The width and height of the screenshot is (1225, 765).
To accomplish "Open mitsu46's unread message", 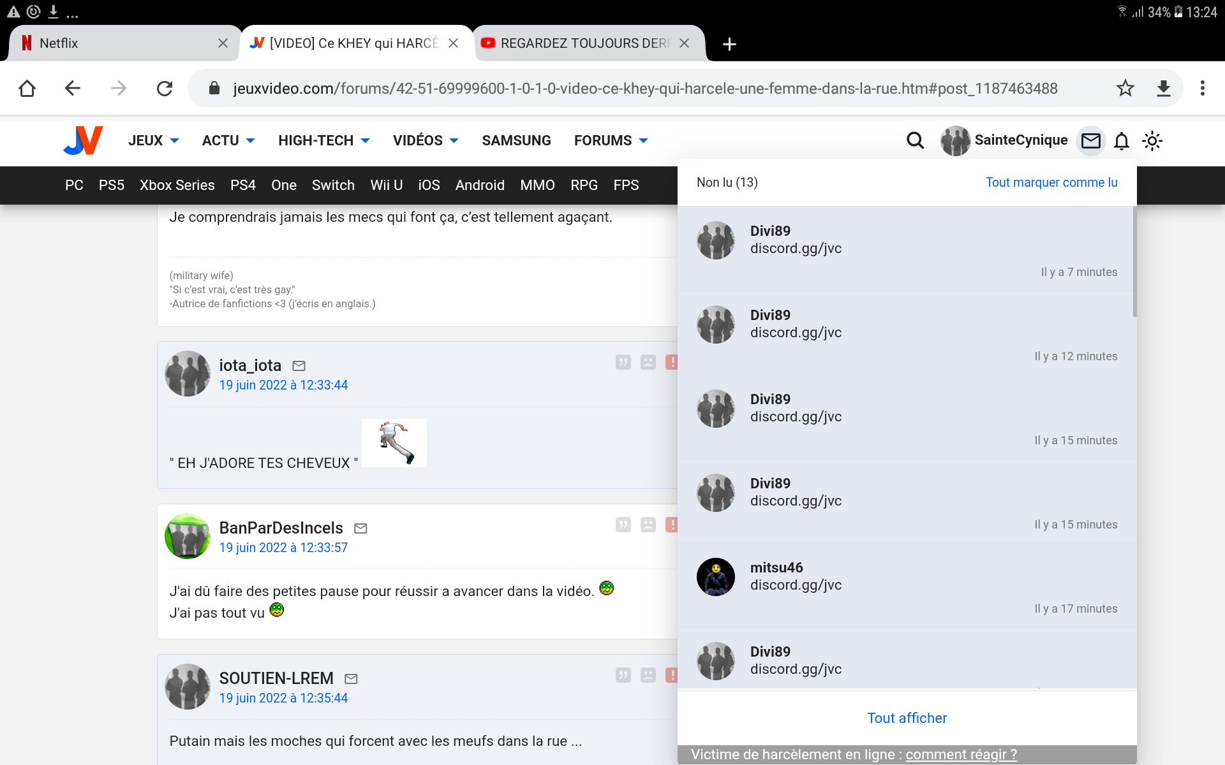I will [x=906, y=585].
